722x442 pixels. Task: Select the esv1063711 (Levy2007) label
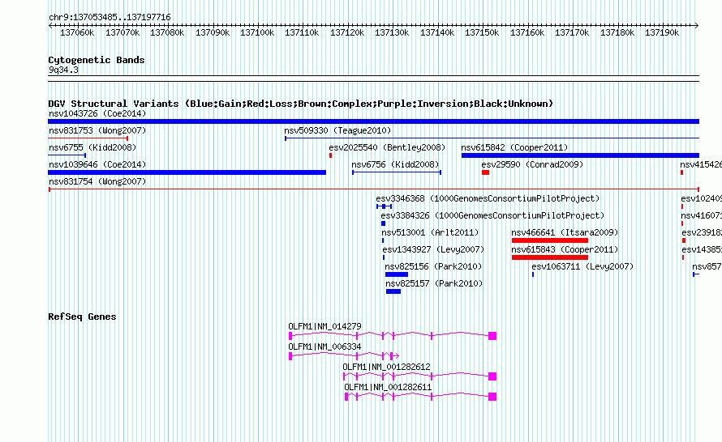pos(582,266)
